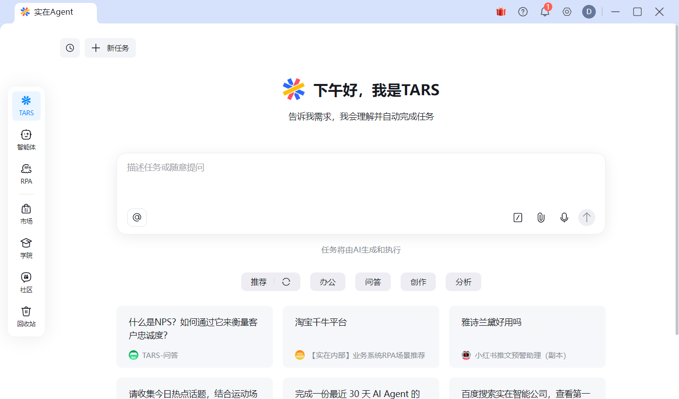Open 智能体 in the sidebar
This screenshot has height=399, width=679.
(x=26, y=140)
